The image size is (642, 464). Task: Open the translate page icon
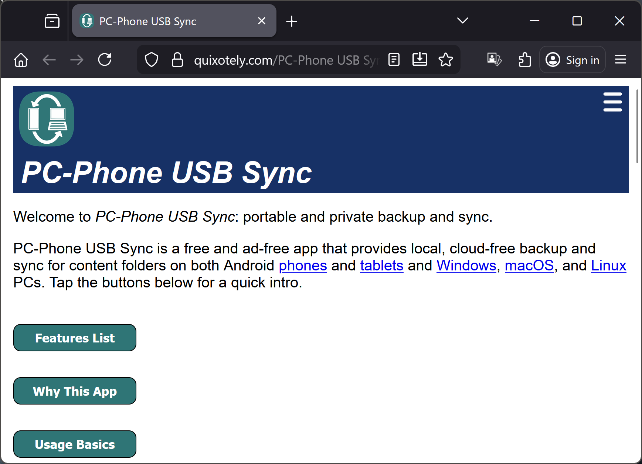coord(494,60)
